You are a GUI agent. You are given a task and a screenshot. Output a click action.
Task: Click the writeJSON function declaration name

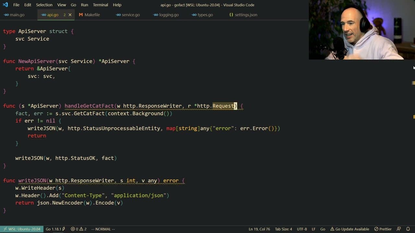(x=32, y=181)
